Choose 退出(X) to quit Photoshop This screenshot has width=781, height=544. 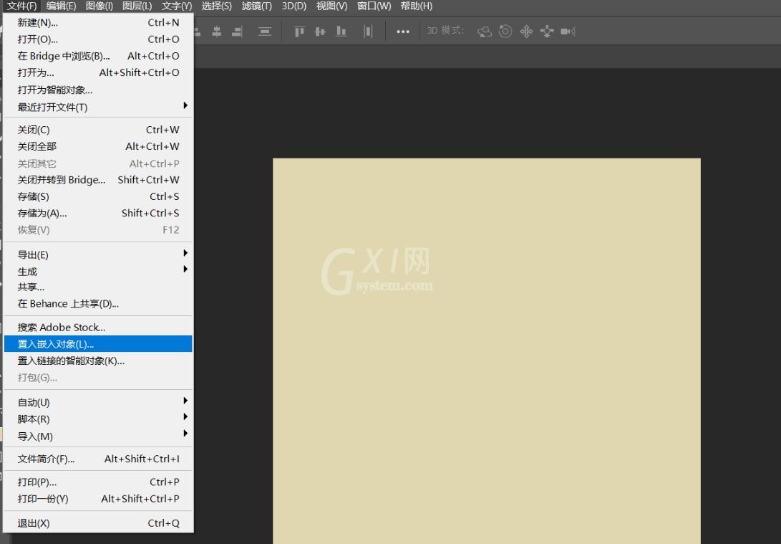point(98,523)
